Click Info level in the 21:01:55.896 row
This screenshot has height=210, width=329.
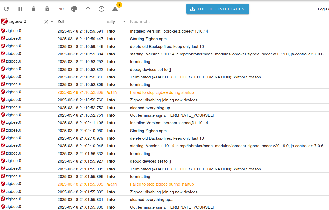pos(111,176)
